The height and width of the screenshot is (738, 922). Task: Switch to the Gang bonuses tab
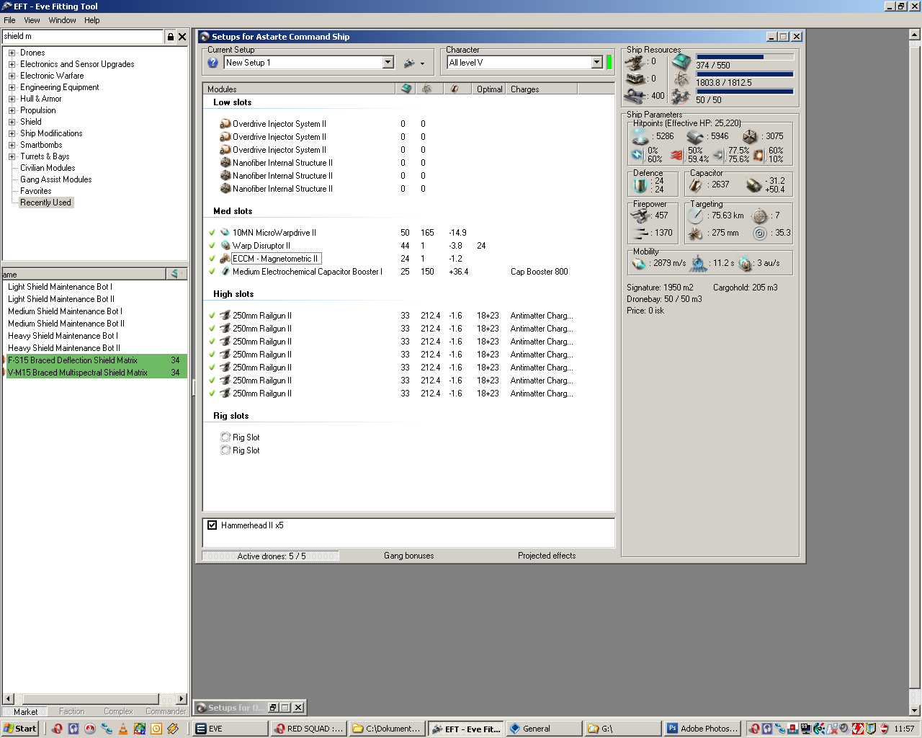pyautogui.click(x=409, y=556)
